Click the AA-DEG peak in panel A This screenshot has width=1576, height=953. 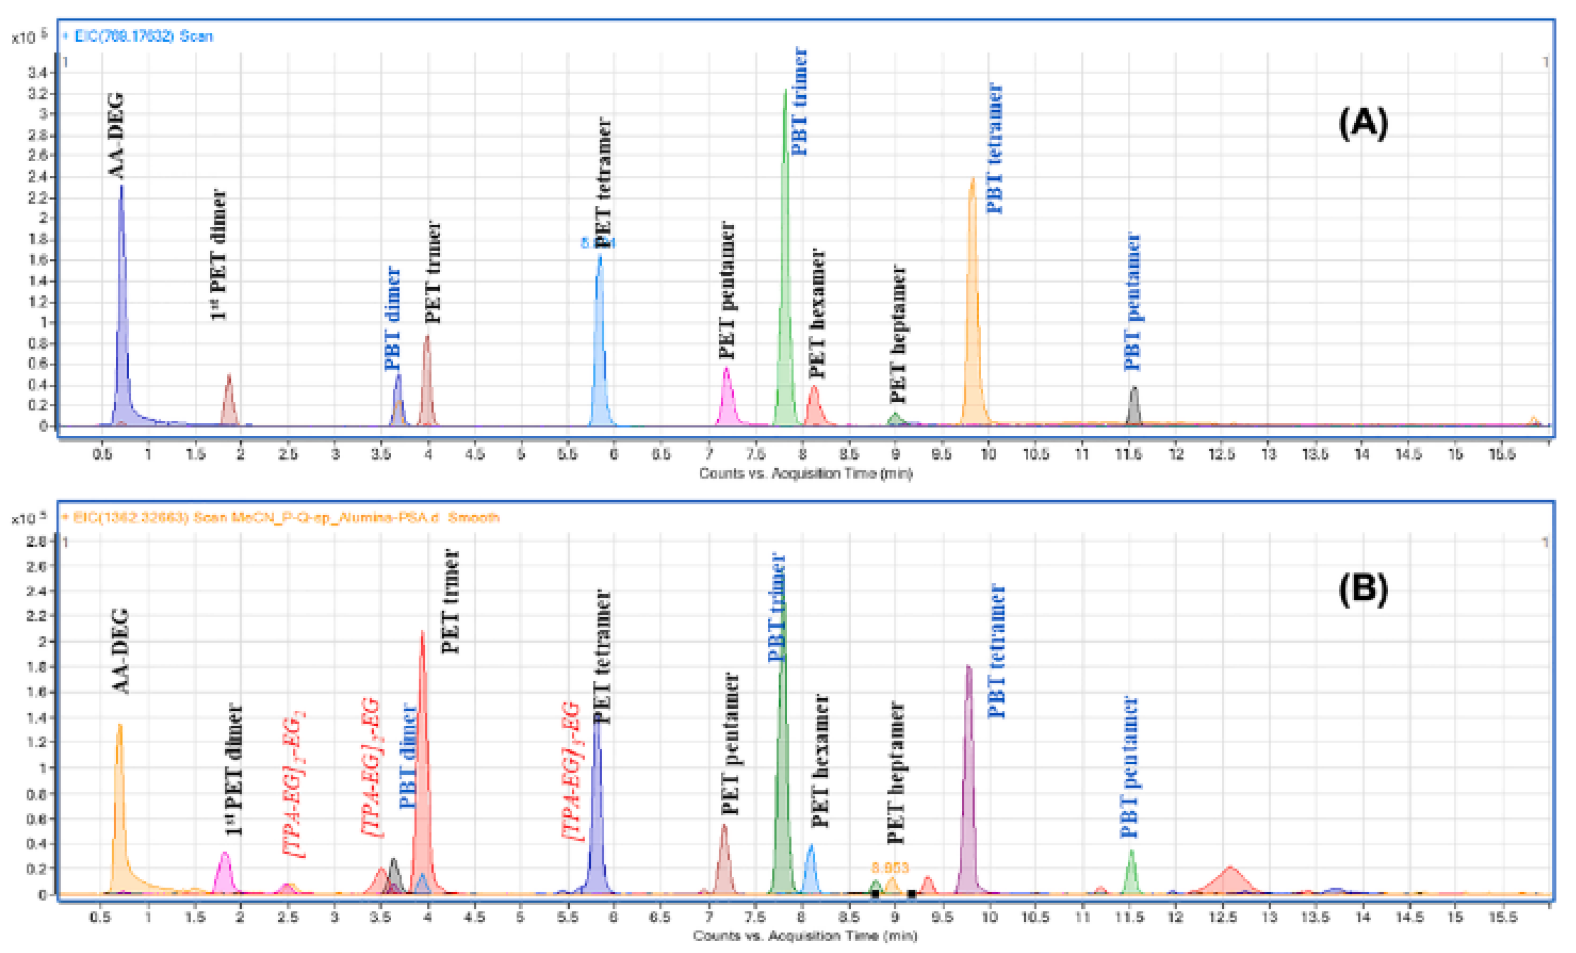(121, 333)
